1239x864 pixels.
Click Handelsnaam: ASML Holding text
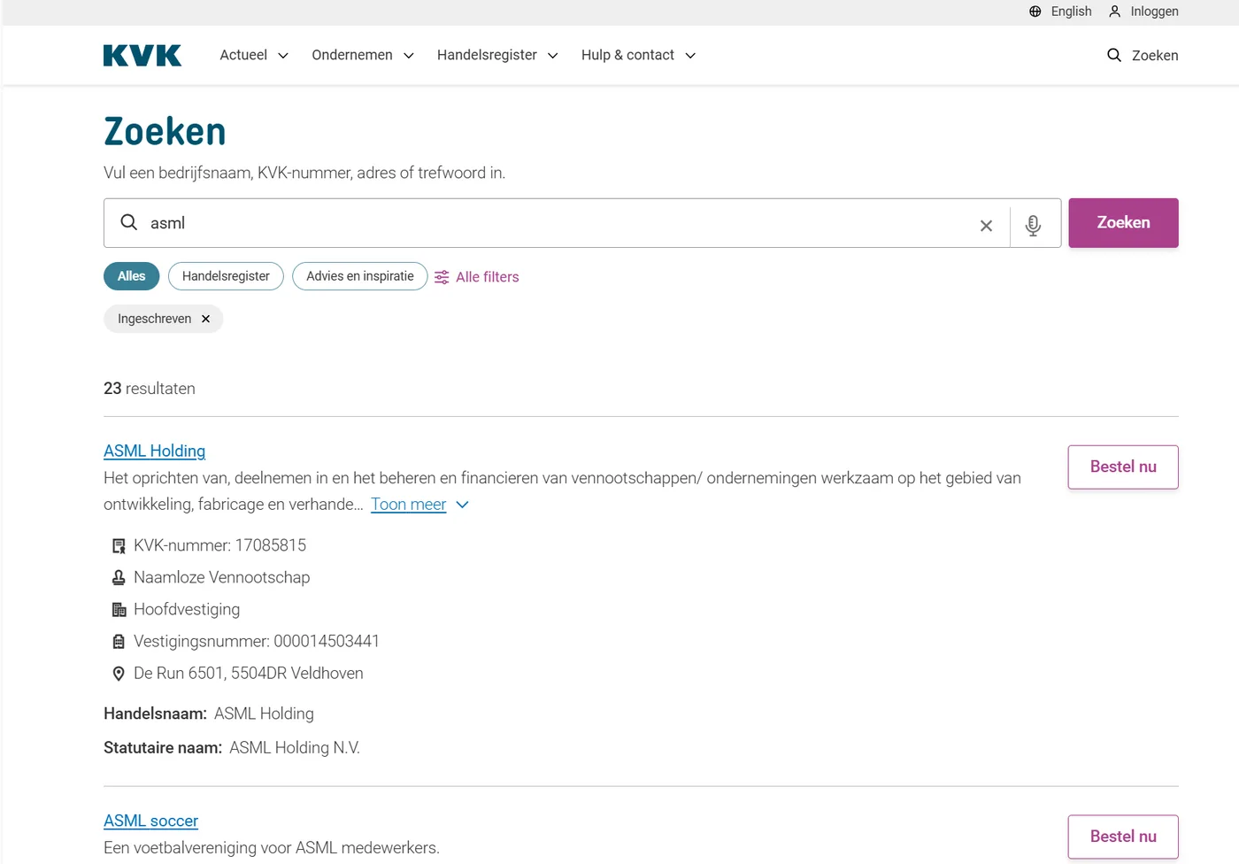(209, 714)
